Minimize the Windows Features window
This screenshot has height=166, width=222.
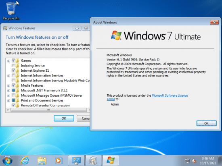[x=77, y=28]
